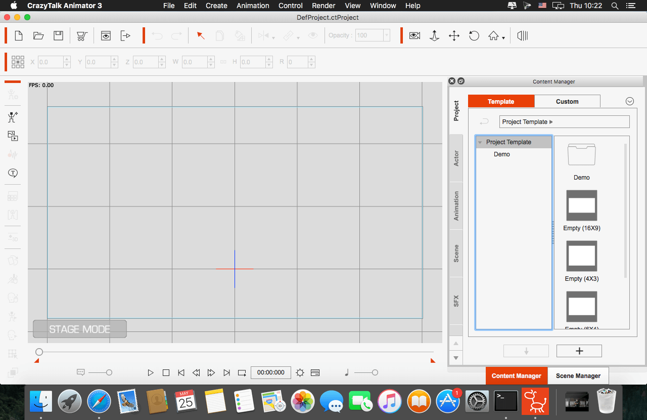647x420 pixels.
Task: Jump to the start frame
Action: [x=181, y=373]
